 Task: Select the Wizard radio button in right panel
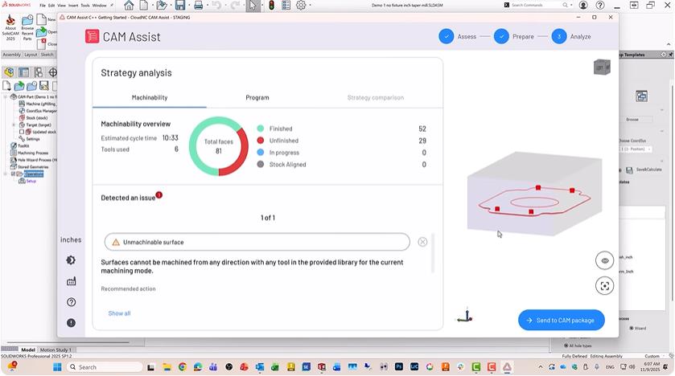pos(632,328)
